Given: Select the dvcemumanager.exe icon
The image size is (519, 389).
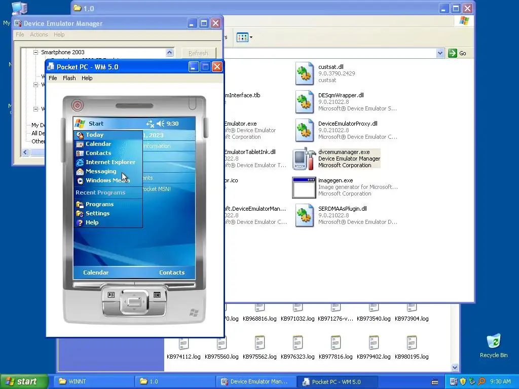Looking at the screenshot, I should [x=304, y=159].
